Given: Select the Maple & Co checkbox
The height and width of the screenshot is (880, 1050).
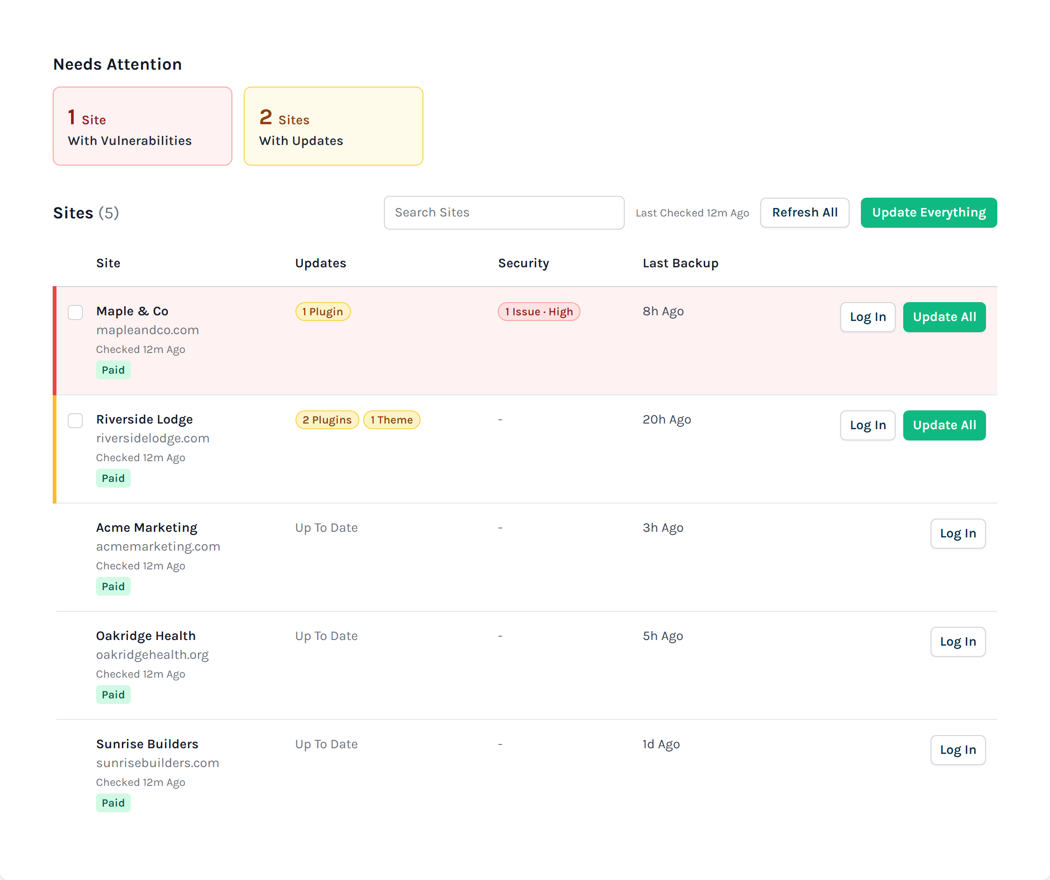Looking at the screenshot, I should click(x=75, y=312).
